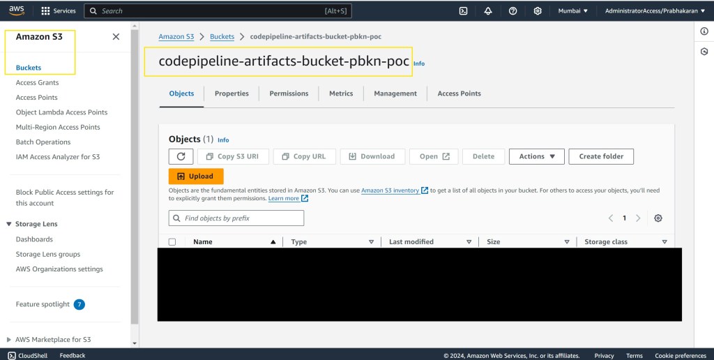Launch CloudShell from top bar icon
This screenshot has width=714, height=360.
pos(463,11)
